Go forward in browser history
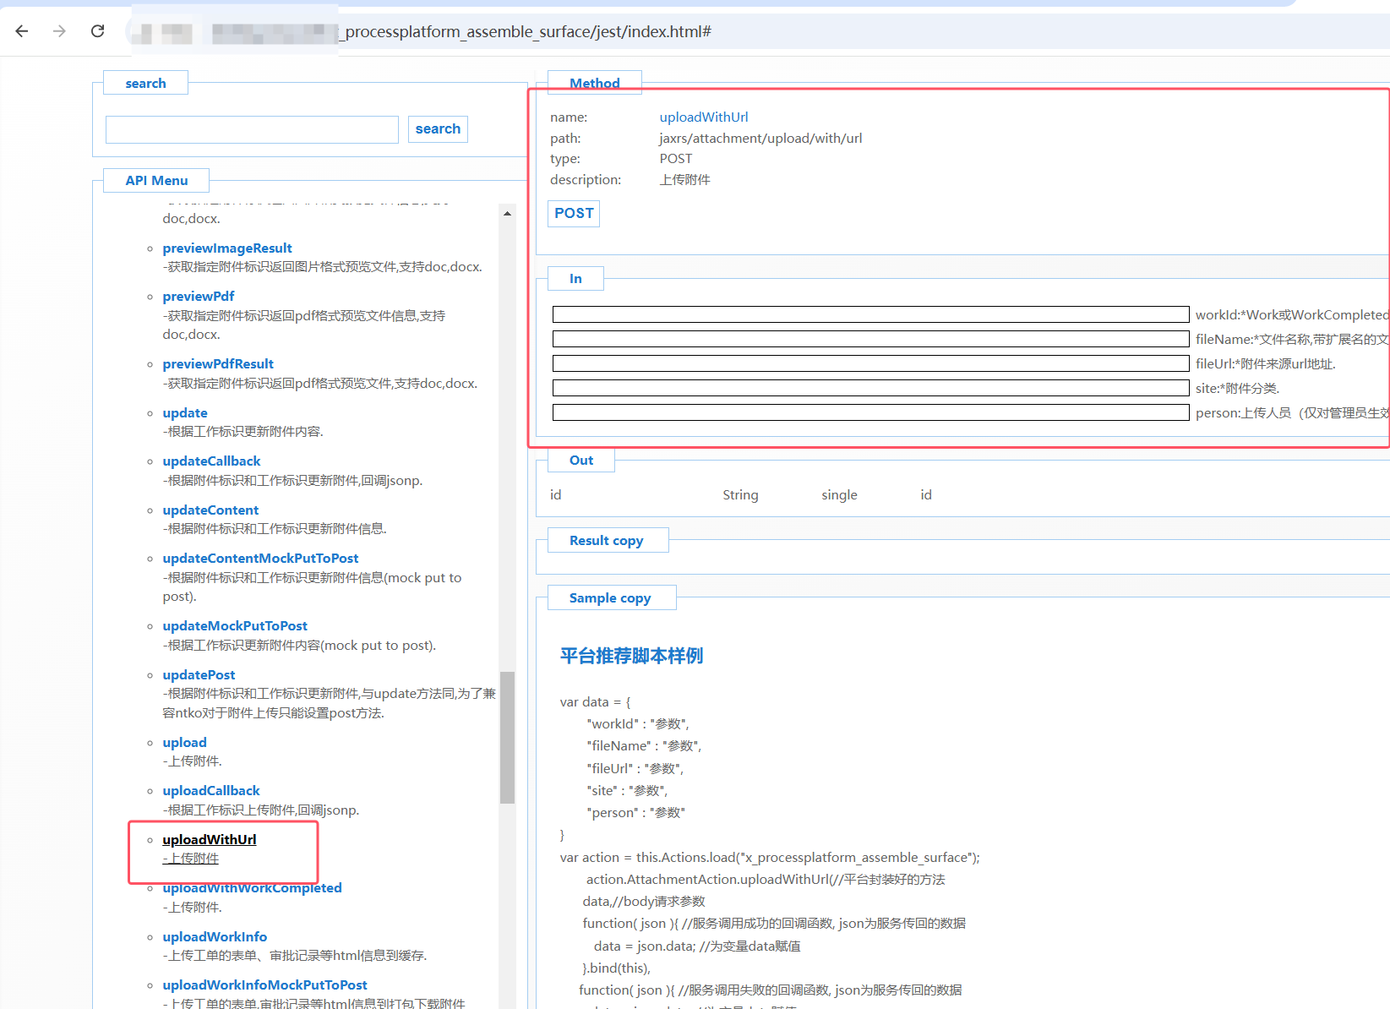This screenshot has height=1009, width=1390. (59, 31)
